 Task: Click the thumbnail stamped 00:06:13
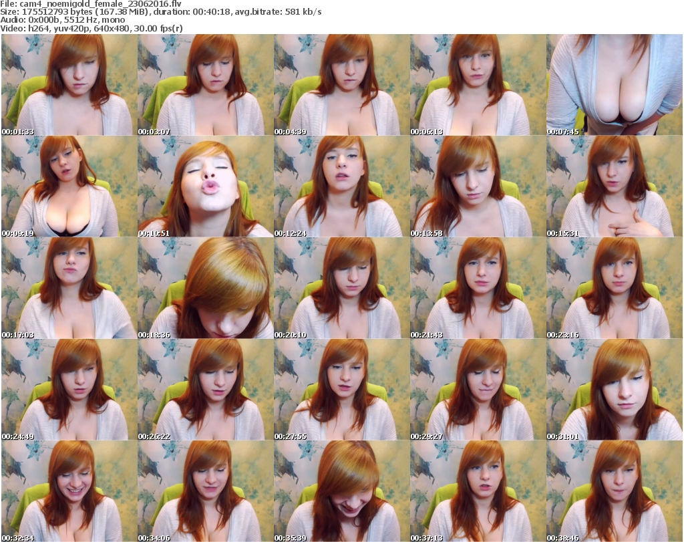tap(478, 85)
